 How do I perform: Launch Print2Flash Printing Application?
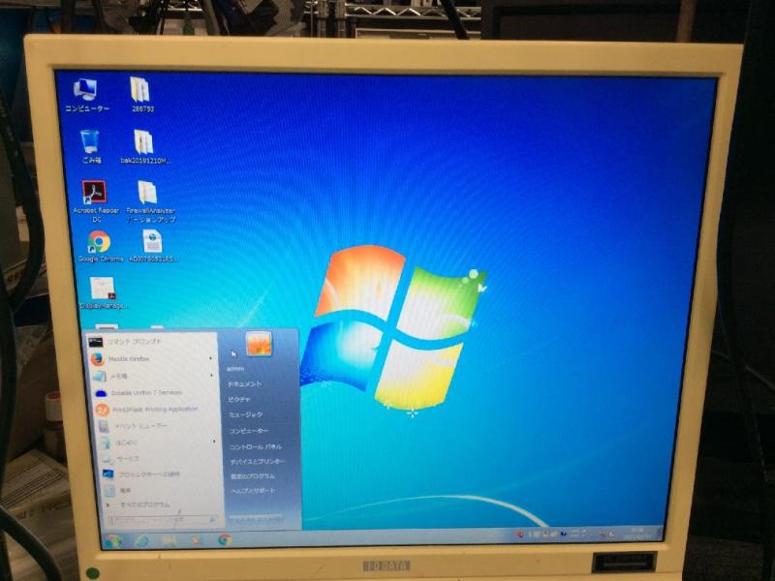157,410
